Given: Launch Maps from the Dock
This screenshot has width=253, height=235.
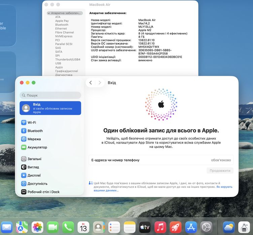Looking at the screenshot, I should click(x=22, y=227).
